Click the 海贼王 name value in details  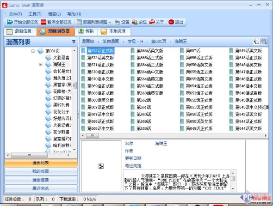tap(161, 144)
